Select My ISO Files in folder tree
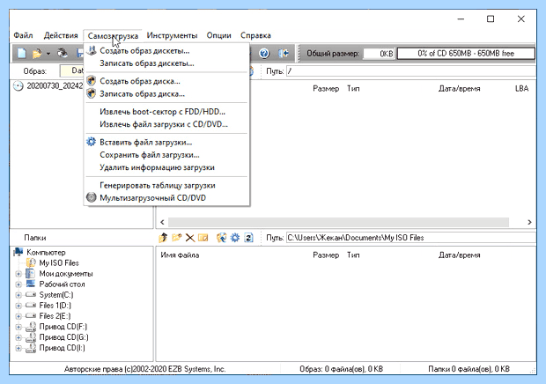Image resolution: width=546 pixels, height=384 pixels. [59, 262]
